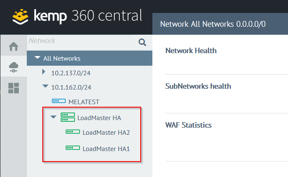Click the LoadMaster HA pair icon
The image size is (288, 177).
(68, 117)
